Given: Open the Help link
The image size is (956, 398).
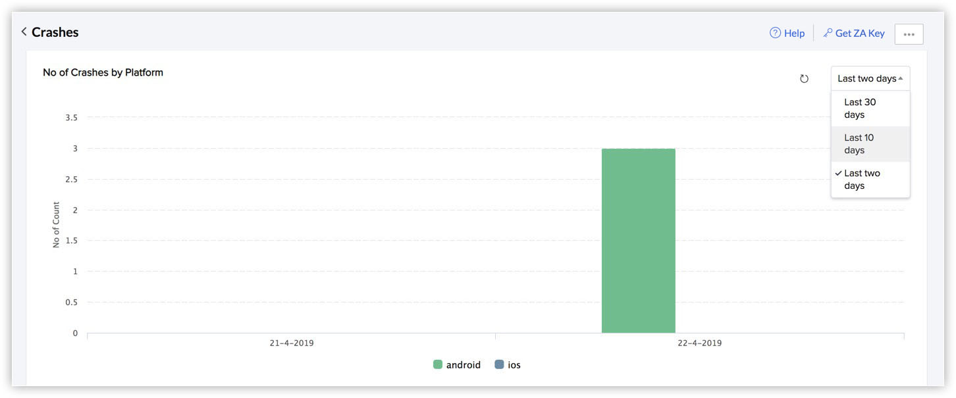Looking at the screenshot, I should click(x=794, y=33).
